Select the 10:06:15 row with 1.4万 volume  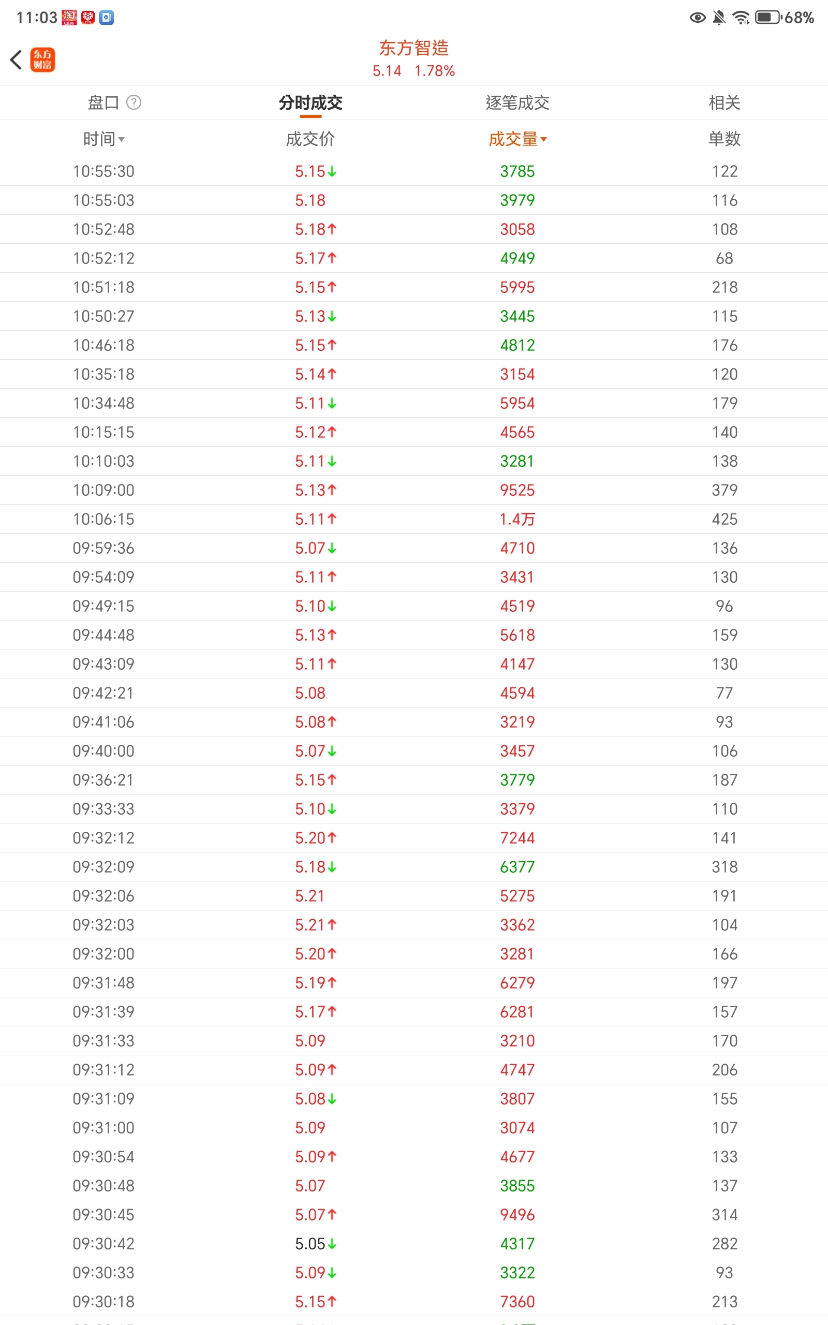click(414, 519)
